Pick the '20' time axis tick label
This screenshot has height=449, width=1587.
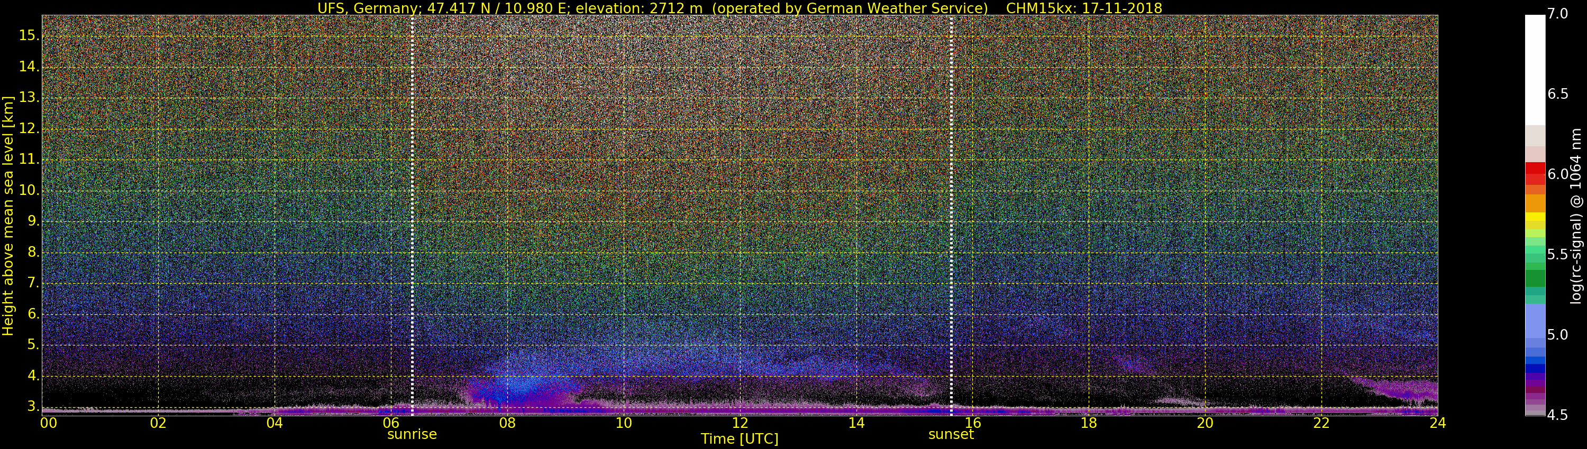click(x=1205, y=423)
